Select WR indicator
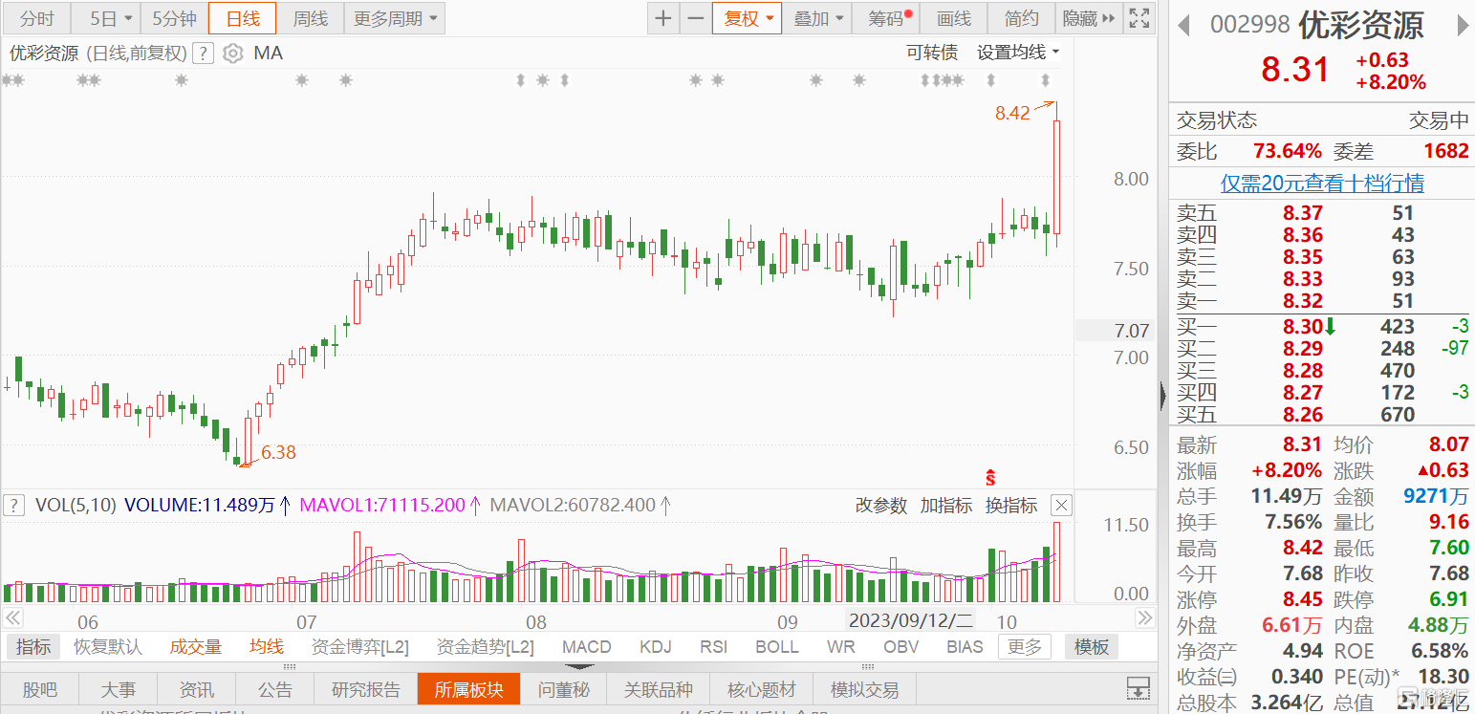1475x714 pixels. [840, 647]
